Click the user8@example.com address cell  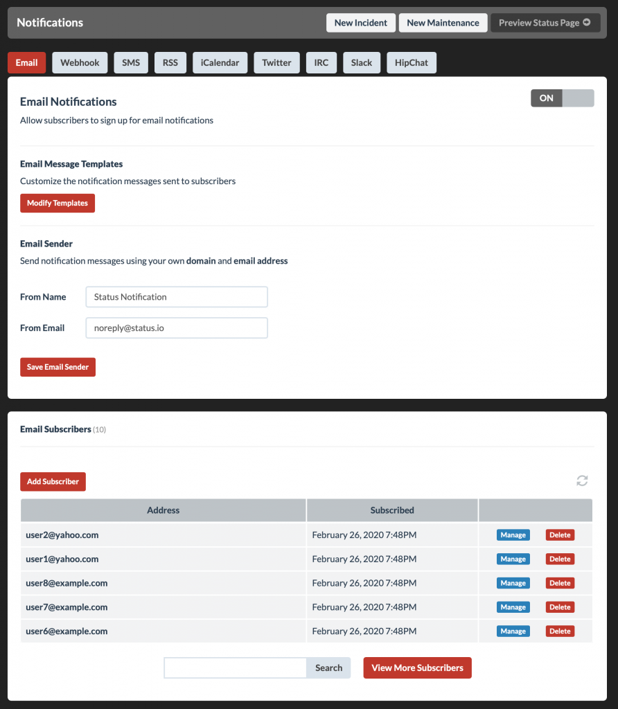(x=164, y=583)
